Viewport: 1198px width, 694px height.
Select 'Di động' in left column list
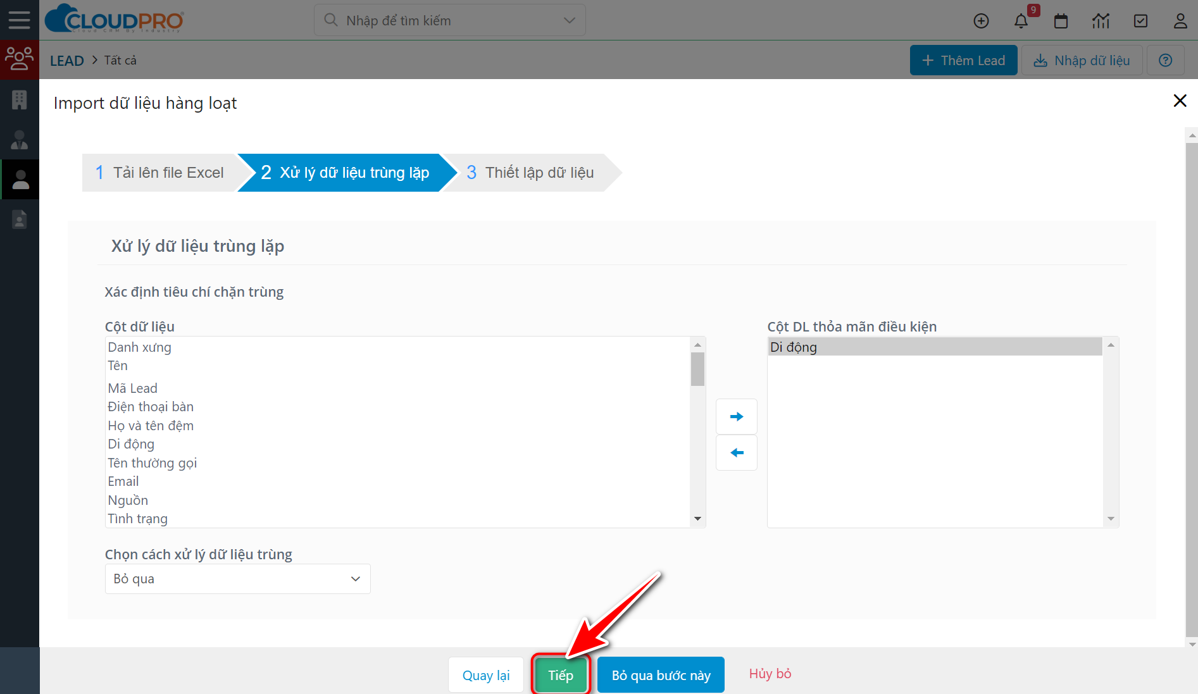click(x=398, y=444)
